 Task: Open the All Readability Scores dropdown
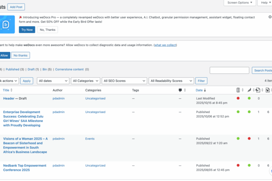pos(171,81)
